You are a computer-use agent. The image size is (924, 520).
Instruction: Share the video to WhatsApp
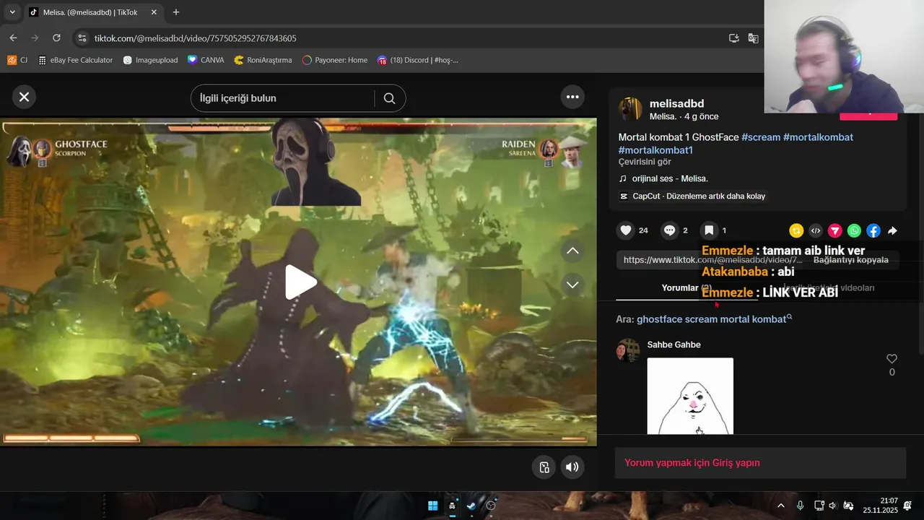(x=854, y=231)
